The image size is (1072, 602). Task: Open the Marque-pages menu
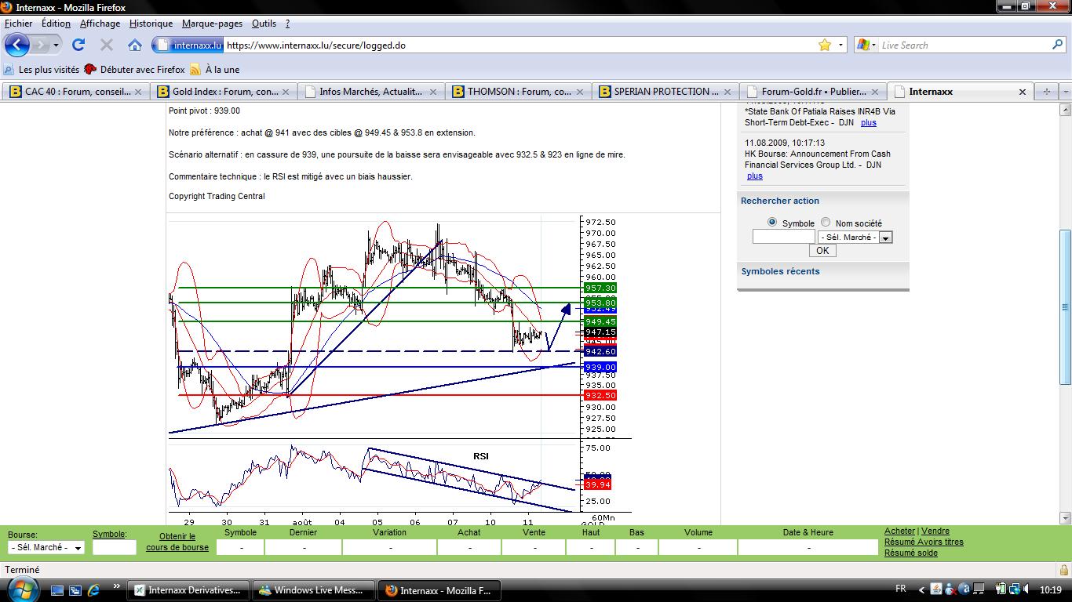pyautogui.click(x=212, y=24)
